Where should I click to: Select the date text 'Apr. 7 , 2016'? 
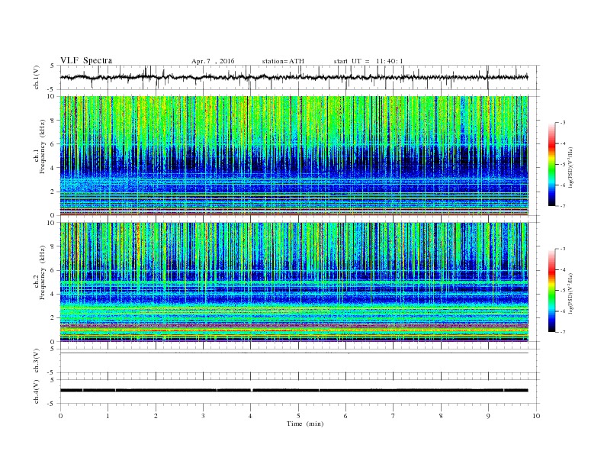tap(213, 61)
